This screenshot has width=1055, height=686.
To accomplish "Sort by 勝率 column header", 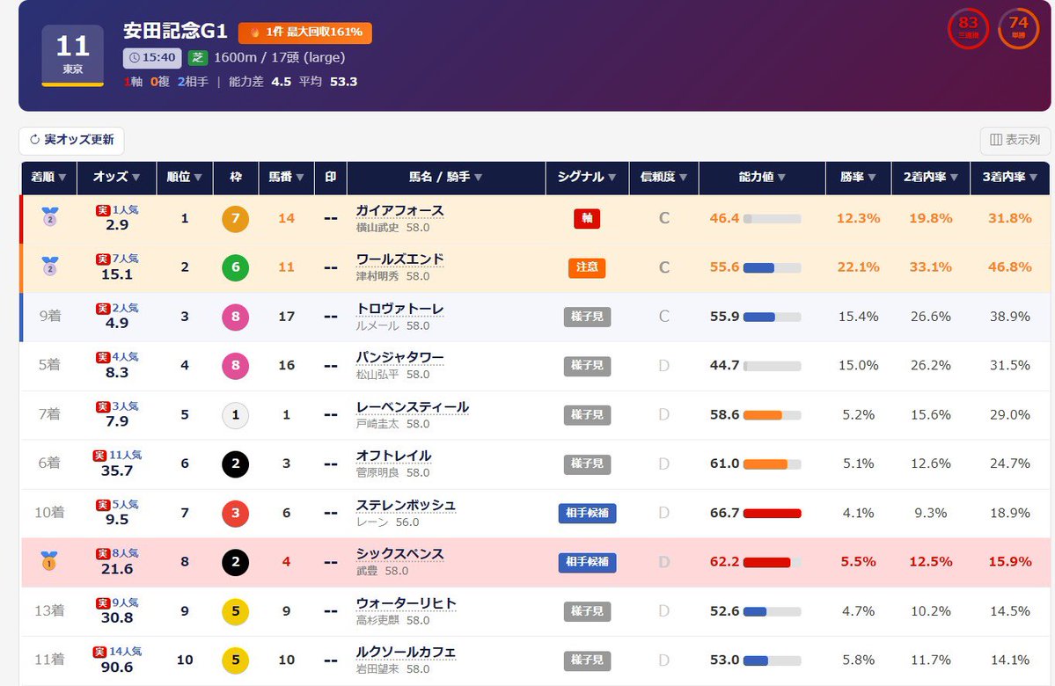I will [x=858, y=177].
